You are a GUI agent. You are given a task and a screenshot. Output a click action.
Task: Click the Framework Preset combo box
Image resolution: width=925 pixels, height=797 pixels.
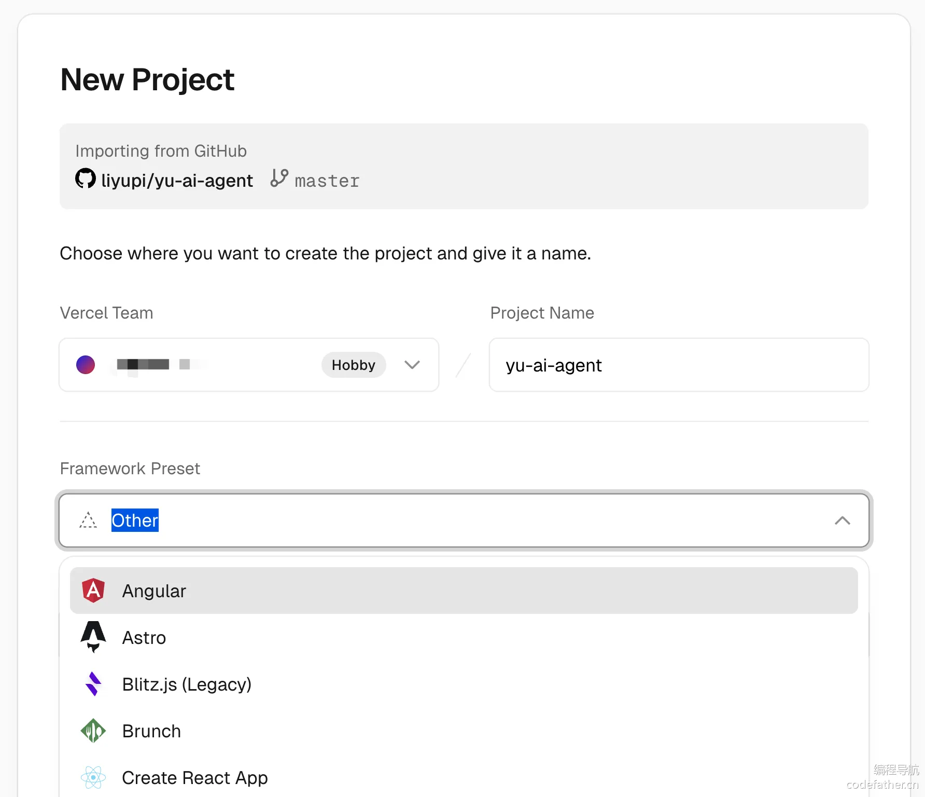[464, 520]
